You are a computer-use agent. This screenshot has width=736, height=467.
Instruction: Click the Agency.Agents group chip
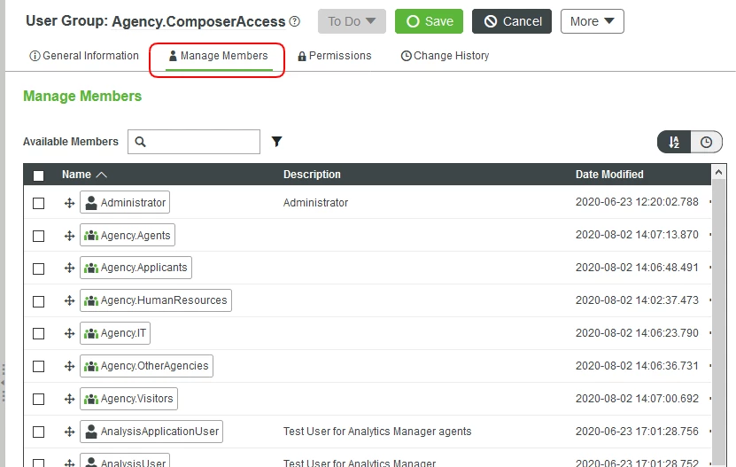coord(128,235)
